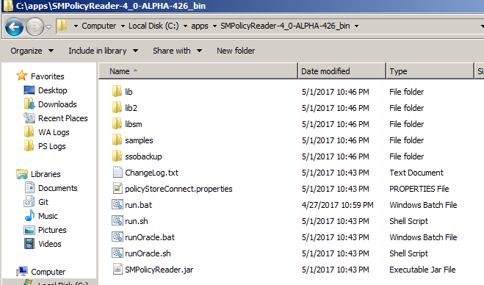484x285 pixels.
Task: Open the recent pages dropdown beside the Forward button
Action: [x=48, y=27]
